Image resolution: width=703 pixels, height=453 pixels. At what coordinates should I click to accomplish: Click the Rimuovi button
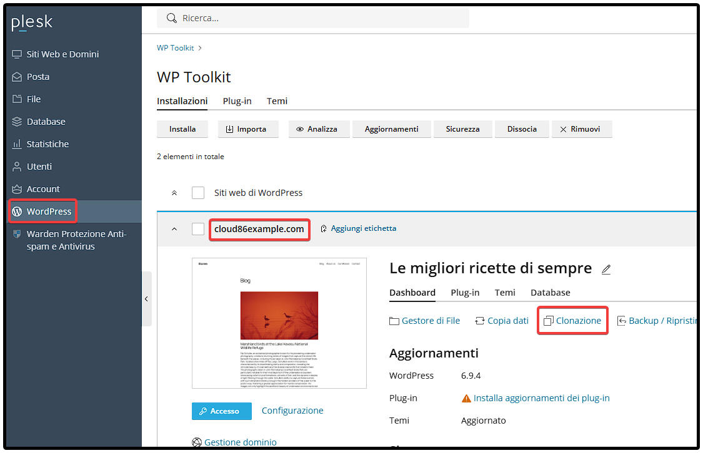point(582,129)
